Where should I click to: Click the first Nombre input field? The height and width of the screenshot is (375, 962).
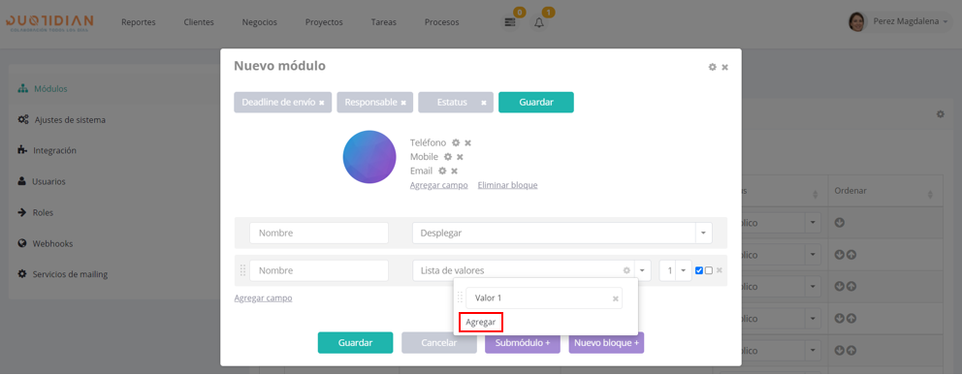(319, 234)
